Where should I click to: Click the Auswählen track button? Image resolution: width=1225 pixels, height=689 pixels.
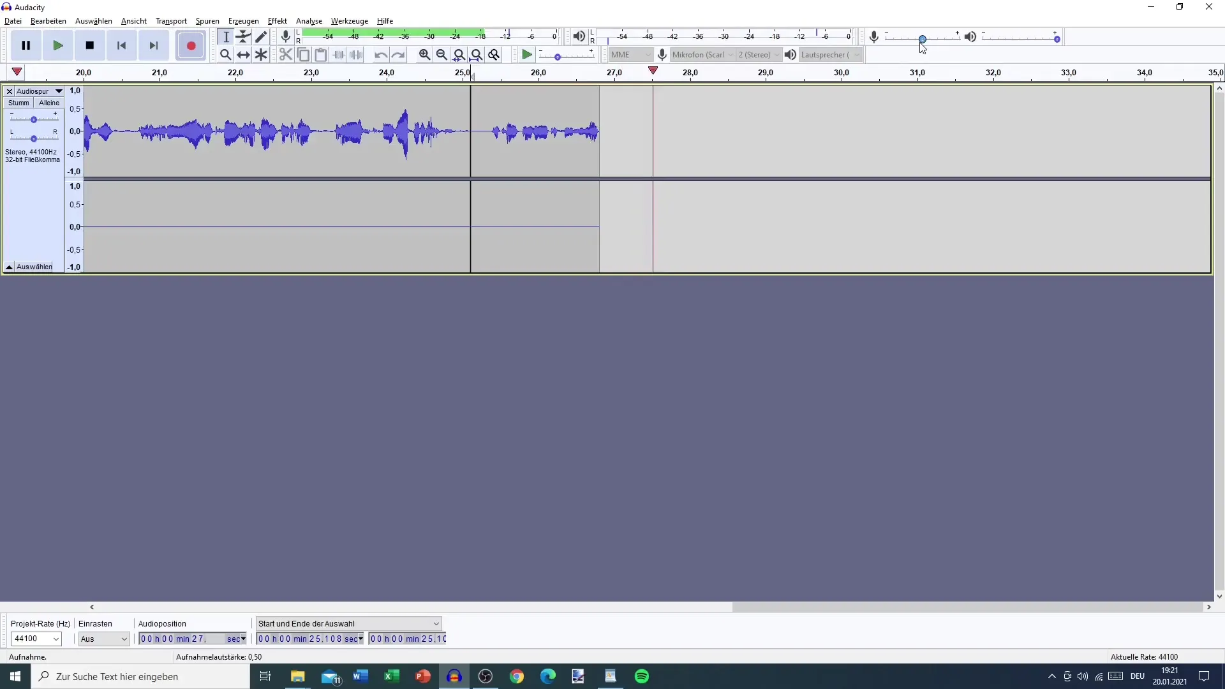(x=34, y=267)
